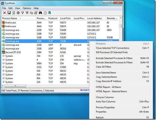Click the System icon in port 49155 row

3,82
